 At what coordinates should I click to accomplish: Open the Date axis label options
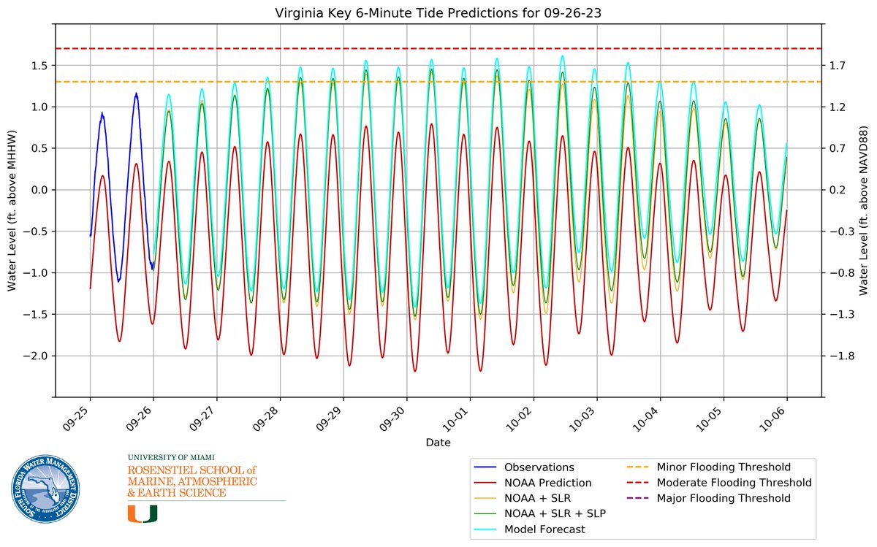439,442
